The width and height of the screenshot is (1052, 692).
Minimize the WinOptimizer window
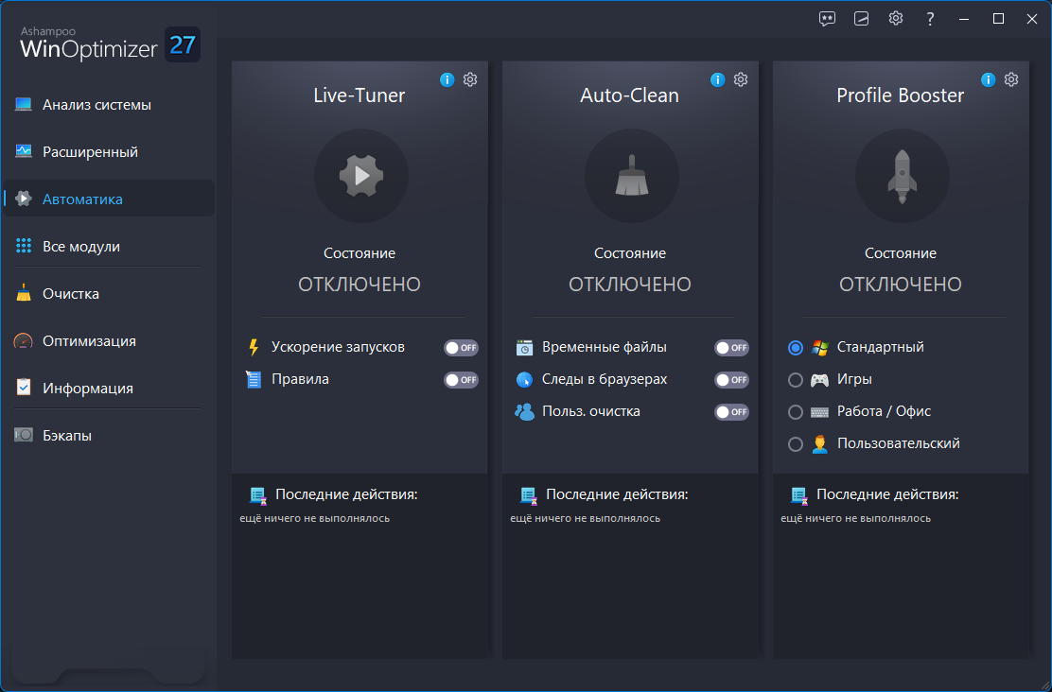[x=964, y=19]
